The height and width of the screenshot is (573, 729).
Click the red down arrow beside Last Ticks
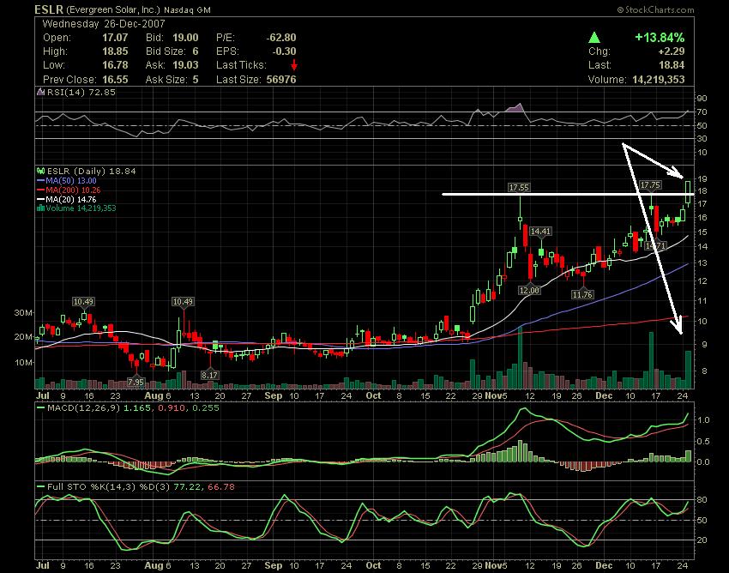coord(294,65)
